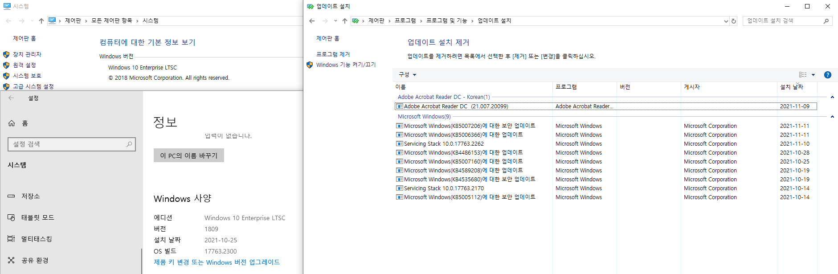The image size is (838, 274).
Task: Click the view options icon in updates list
Action: click(803, 75)
